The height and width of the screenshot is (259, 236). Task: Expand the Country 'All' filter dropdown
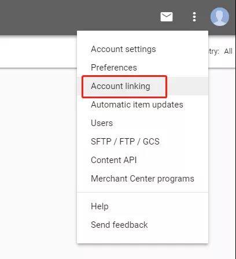[x=228, y=51]
